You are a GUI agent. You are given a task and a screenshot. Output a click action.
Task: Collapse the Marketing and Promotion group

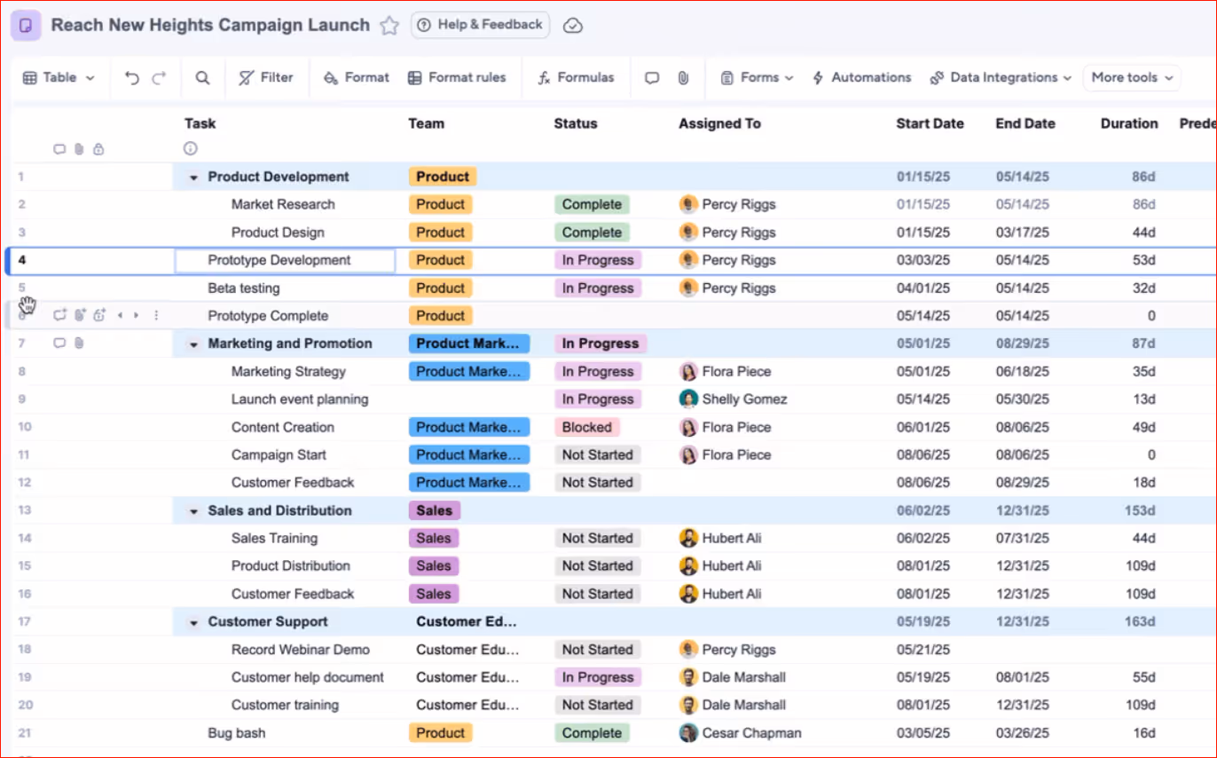coord(193,344)
